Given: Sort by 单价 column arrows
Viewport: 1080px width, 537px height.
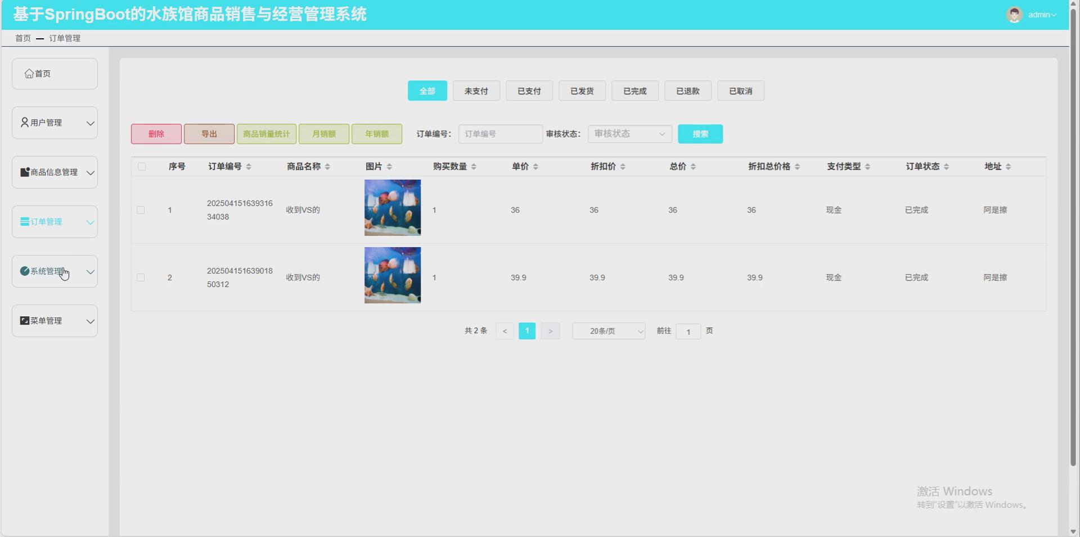Looking at the screenshot, I should coord(535,167).
